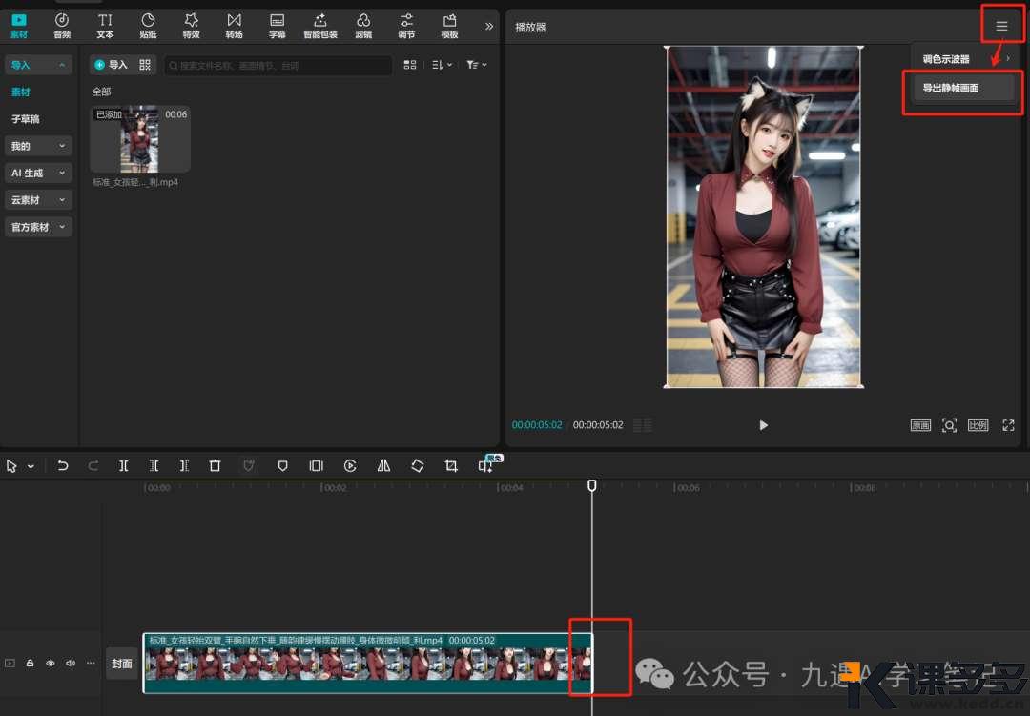This screenshot has height=716, width=1030.
Task: Open the 特效 effects panel
Action: tap(191, 25)
